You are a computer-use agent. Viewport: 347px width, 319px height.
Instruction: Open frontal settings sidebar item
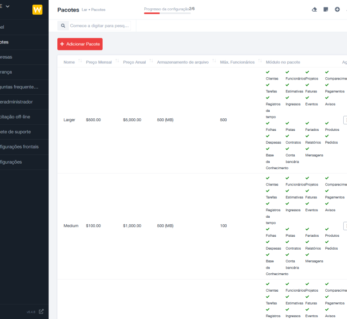[x=19, y=147]
